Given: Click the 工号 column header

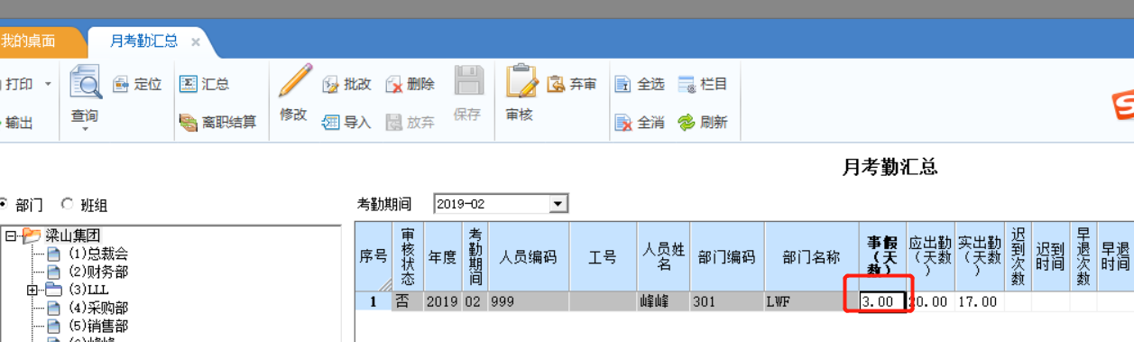Looking at the screenshot, I should coord(602,256).
